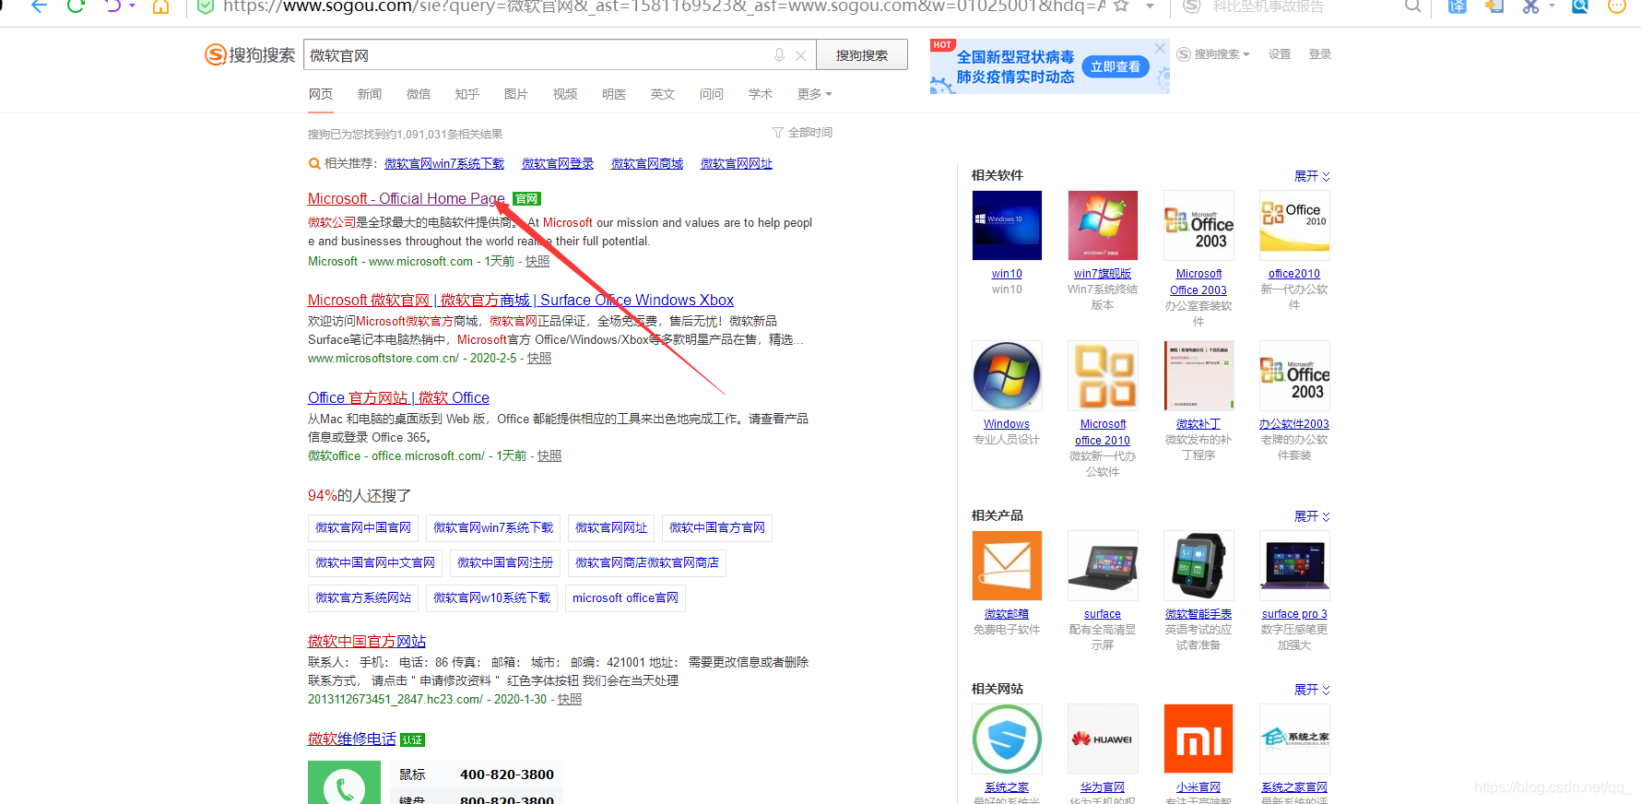Click the browser address bar
This screenshot has height=804, width=1641.
pyautogui.click(x=664, y=6)
